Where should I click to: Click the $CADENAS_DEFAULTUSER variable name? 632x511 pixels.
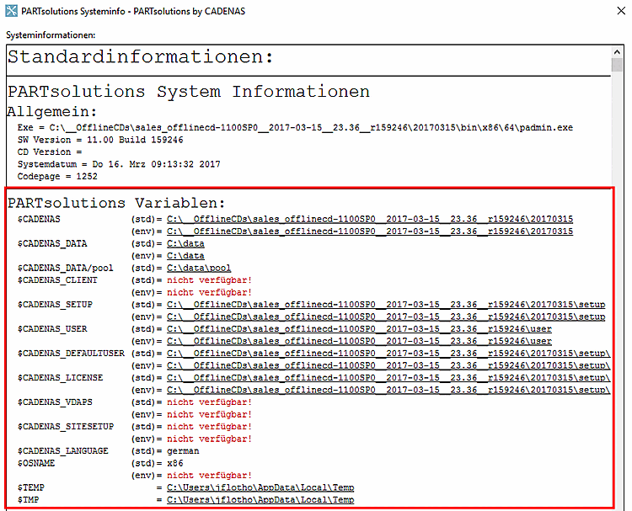71,353
